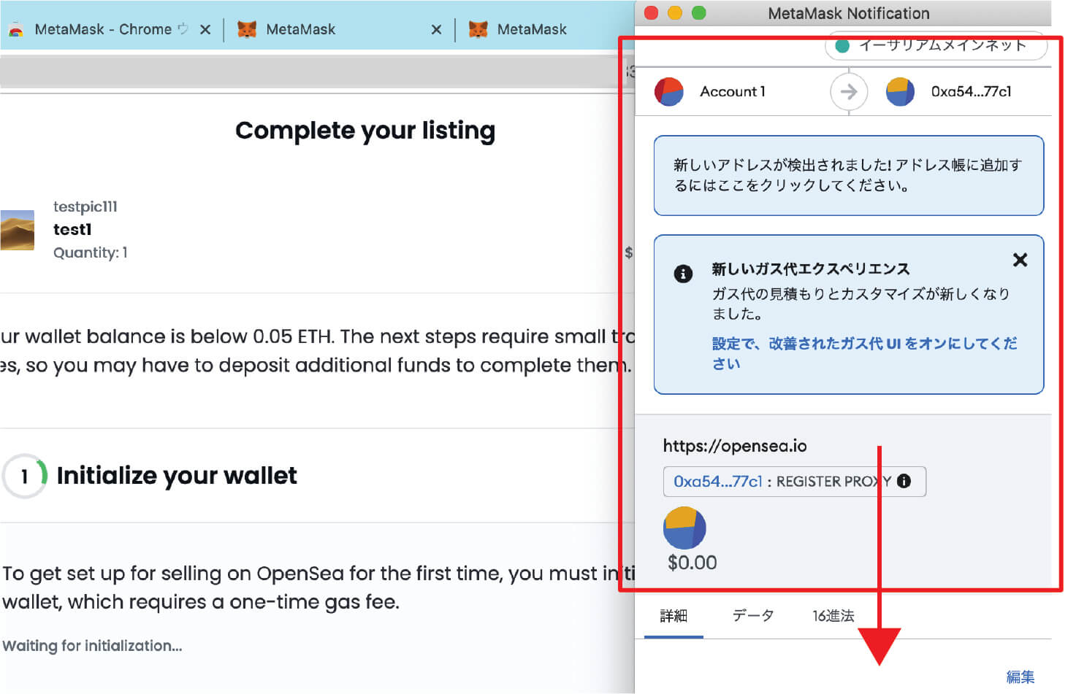This screenshot has height=694, width=1076.
Task: Close the first MetaMask - Chrome tab
Action: pyautogui.click(x=205, y=29)
